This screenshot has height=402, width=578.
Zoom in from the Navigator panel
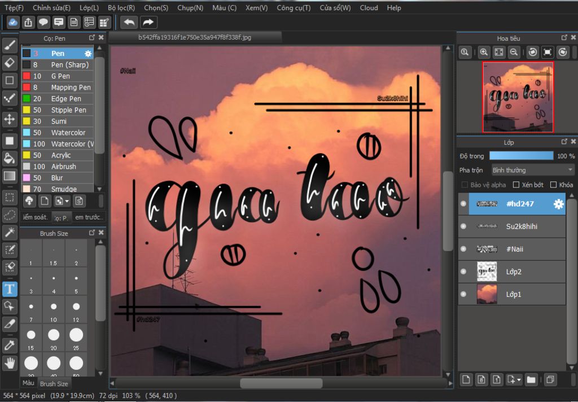484,53
